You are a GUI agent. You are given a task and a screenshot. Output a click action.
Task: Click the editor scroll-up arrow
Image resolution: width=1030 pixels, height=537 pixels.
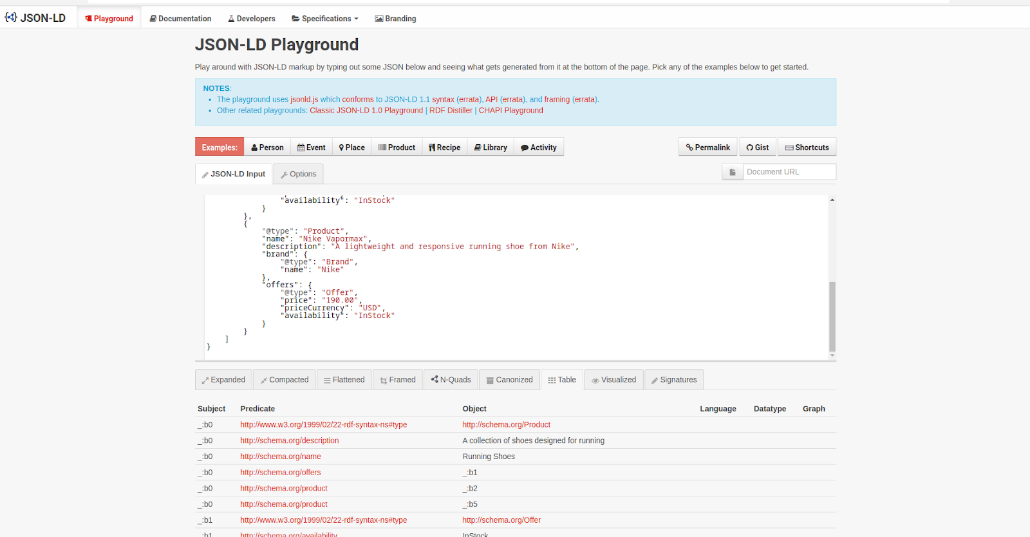tap(832, 200)
